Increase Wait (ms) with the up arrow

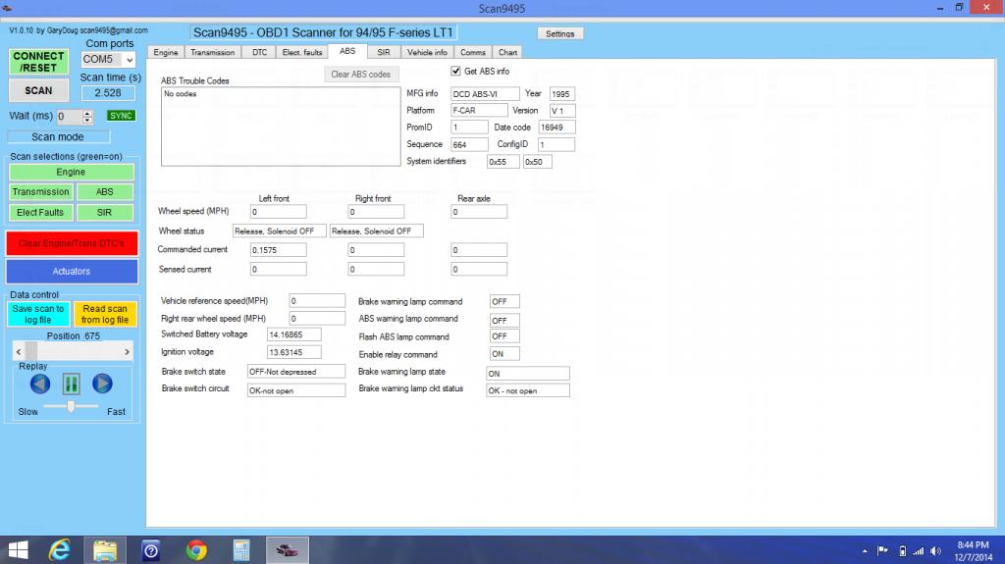[87, 113]
